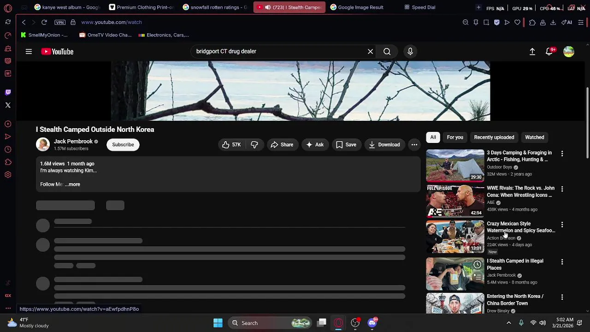Open Twitch in the Opera sidebar
The width and height of the screenshot is (590, 332).
click(8, 92)
